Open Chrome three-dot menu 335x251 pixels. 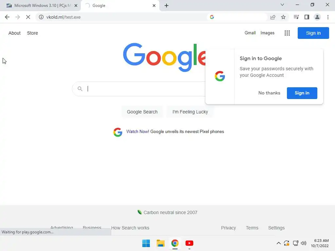328,17
